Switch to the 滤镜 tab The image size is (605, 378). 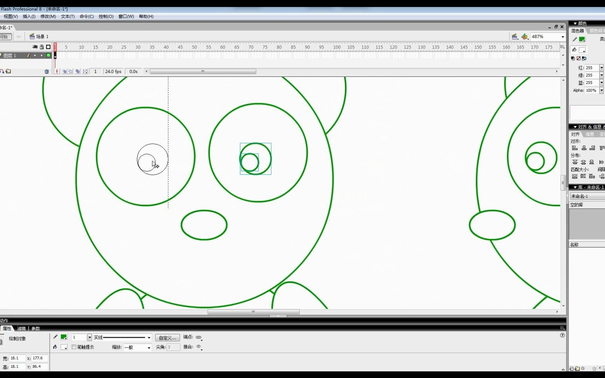[21, 328]
